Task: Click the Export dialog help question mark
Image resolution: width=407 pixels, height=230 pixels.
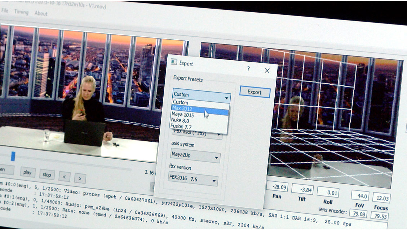Action: click(x=248, y=69)
